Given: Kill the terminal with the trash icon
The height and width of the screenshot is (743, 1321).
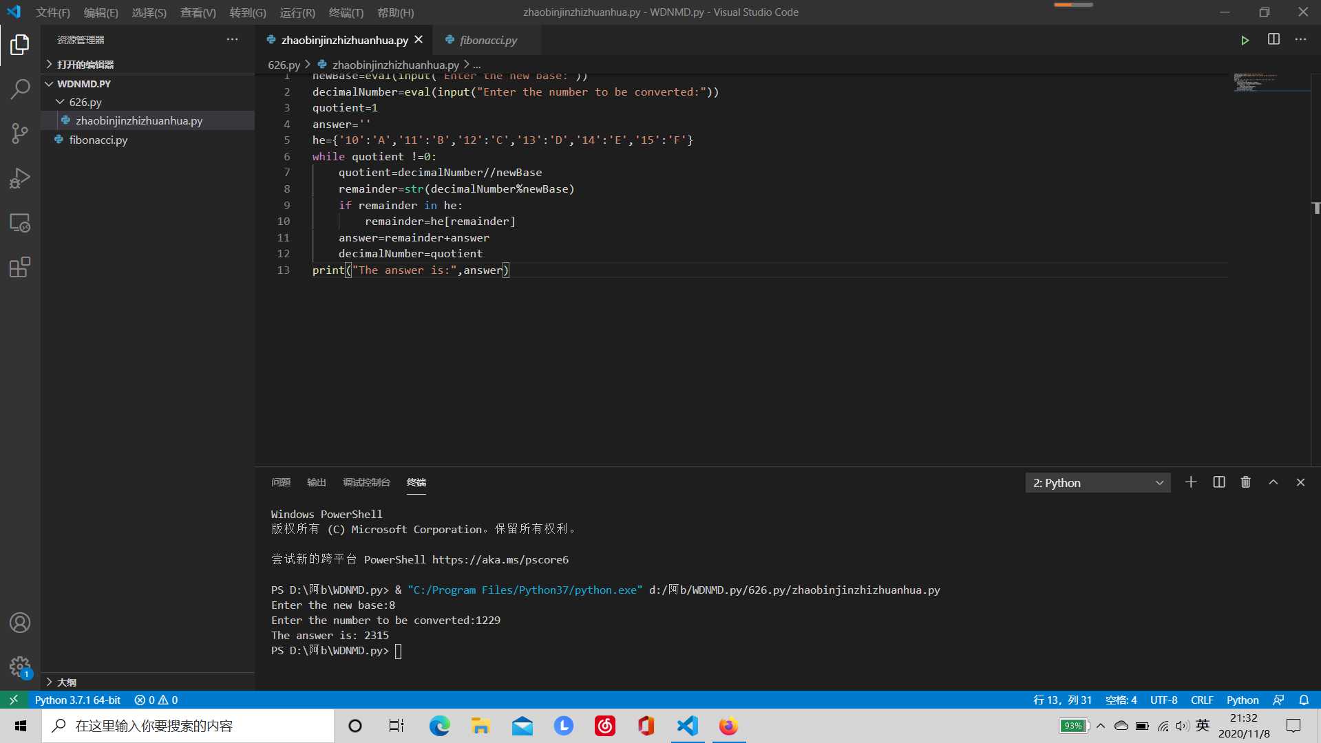Looking at the screenshot, I should click(1245, 482).
